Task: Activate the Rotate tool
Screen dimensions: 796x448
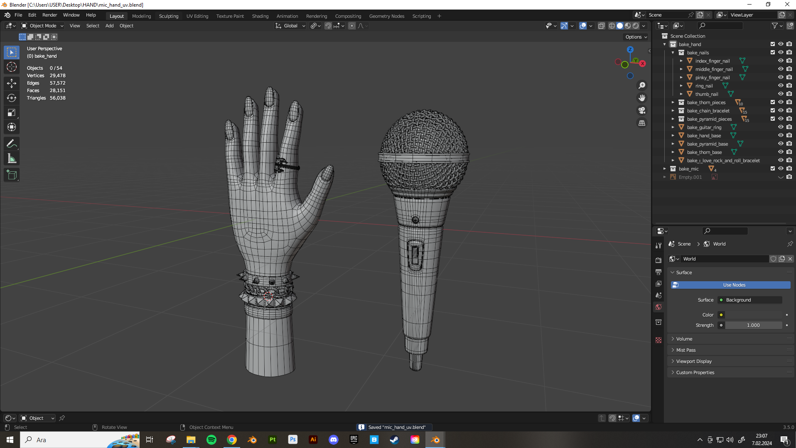Action: coord(12,98)
